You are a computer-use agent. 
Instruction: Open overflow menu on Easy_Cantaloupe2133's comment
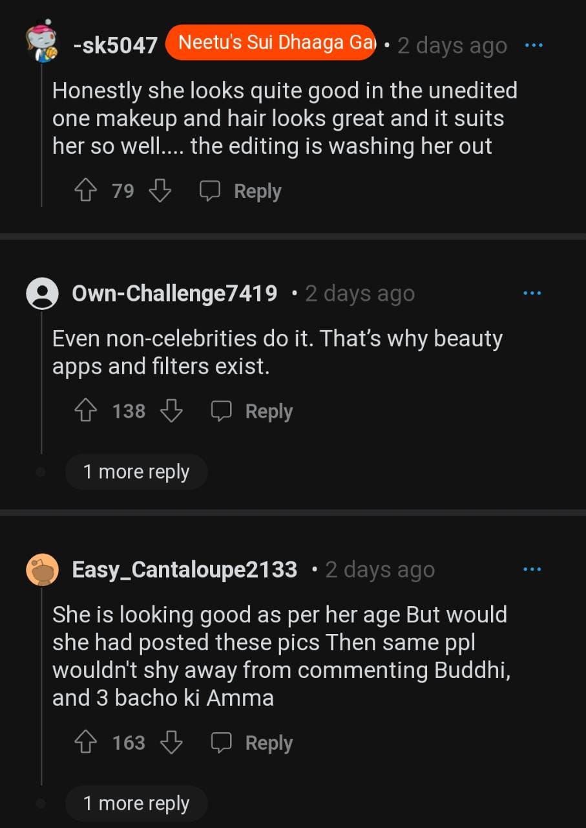(x=532, y=569)
